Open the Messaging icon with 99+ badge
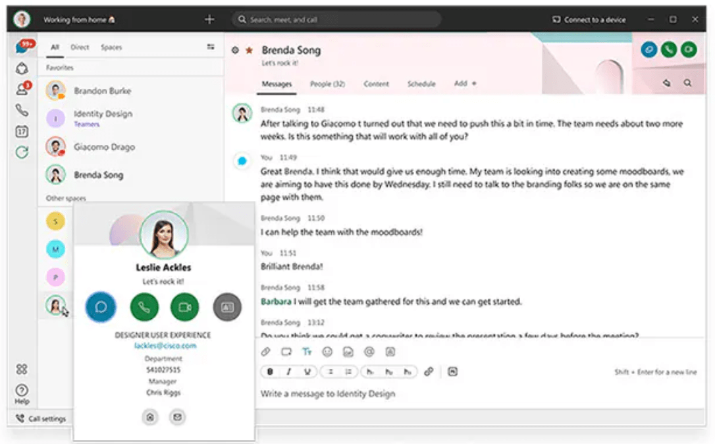Viewport: 715px width, 444px height. (23, 47)
